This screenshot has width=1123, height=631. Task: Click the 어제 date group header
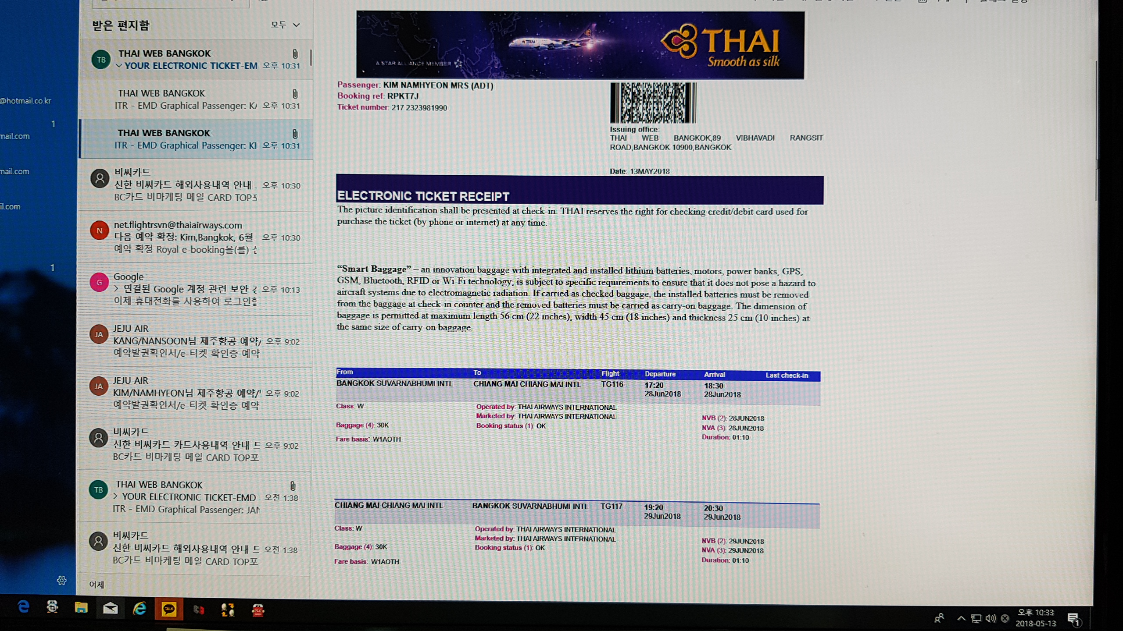point(97,585)
